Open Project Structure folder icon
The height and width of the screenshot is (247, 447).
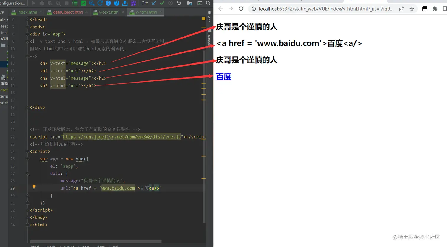click(x=190, y=3)
